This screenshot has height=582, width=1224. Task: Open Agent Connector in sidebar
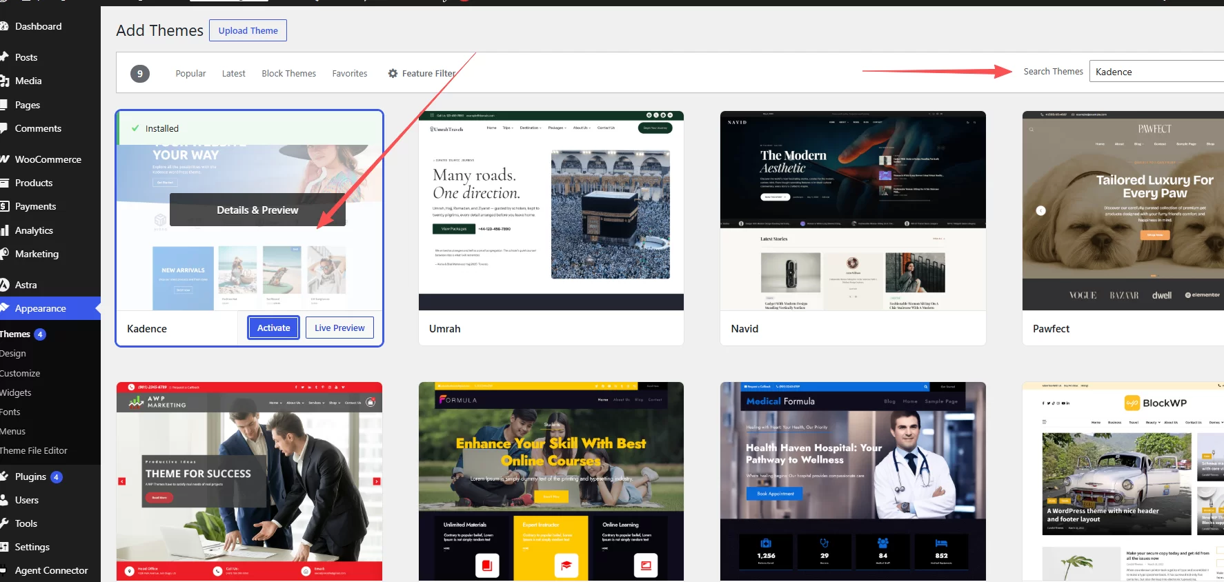51,570
